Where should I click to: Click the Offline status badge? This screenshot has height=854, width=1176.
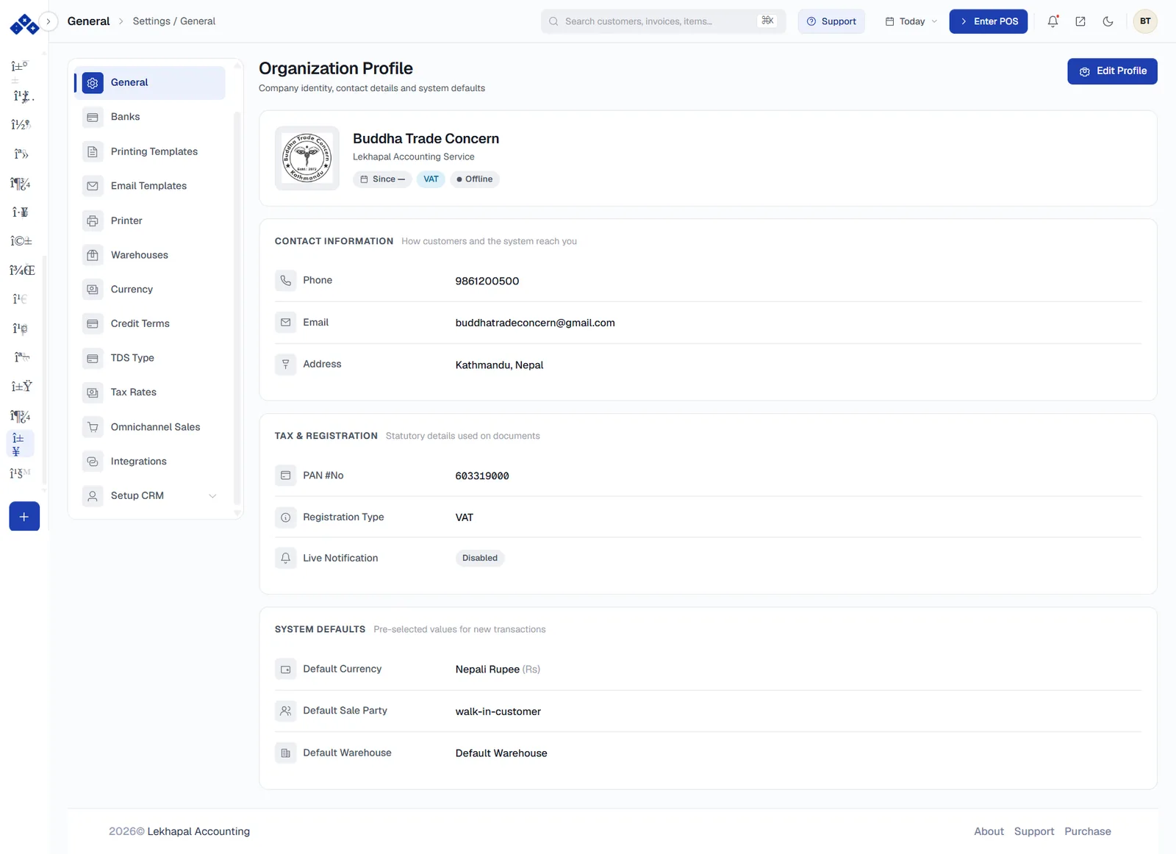point(474,179)
